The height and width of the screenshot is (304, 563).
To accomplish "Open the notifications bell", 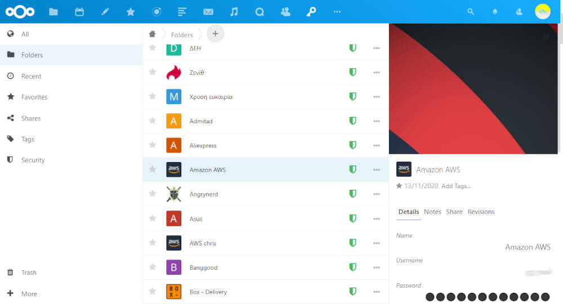I will coord(495,12).
